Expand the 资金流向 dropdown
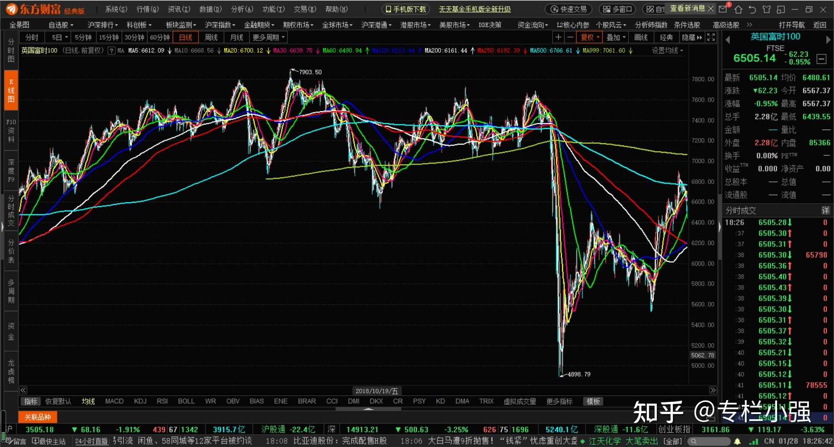This screenshot has width=834, height=447. 533,25
